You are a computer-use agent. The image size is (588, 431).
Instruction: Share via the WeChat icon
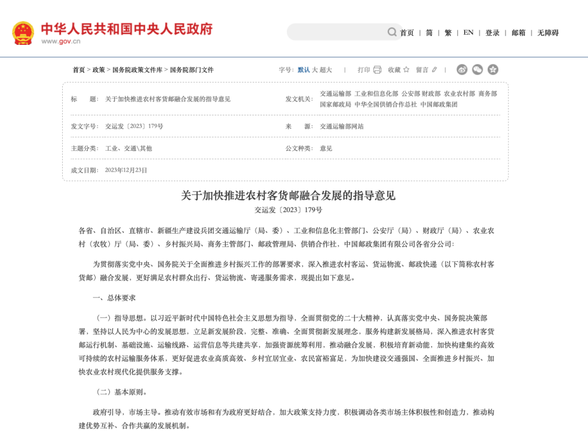point(477,70)
